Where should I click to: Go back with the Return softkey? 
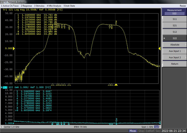coord(175,64)
